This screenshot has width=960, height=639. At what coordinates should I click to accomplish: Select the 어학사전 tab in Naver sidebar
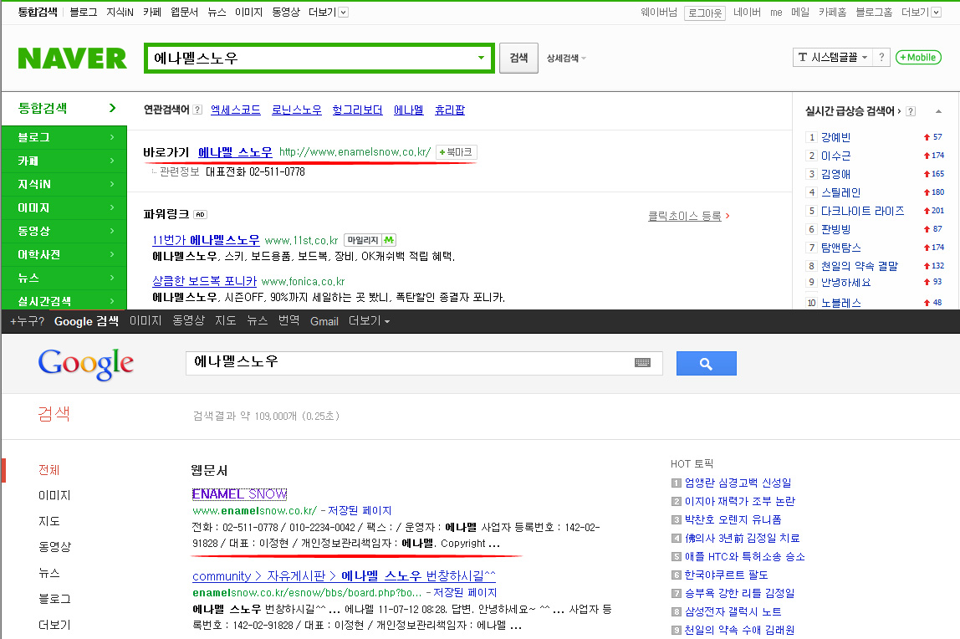[64, 254]
